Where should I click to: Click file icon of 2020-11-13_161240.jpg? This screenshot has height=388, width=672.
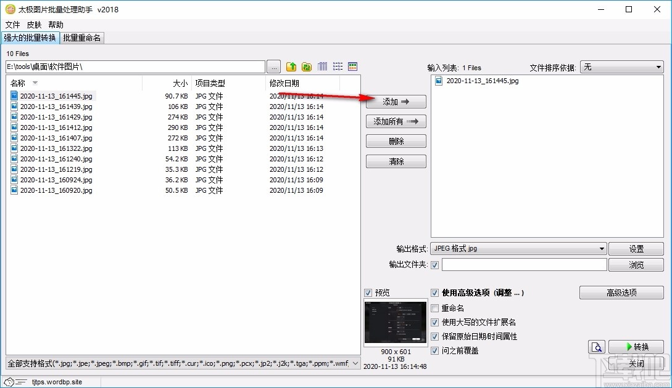pos(14,159)
